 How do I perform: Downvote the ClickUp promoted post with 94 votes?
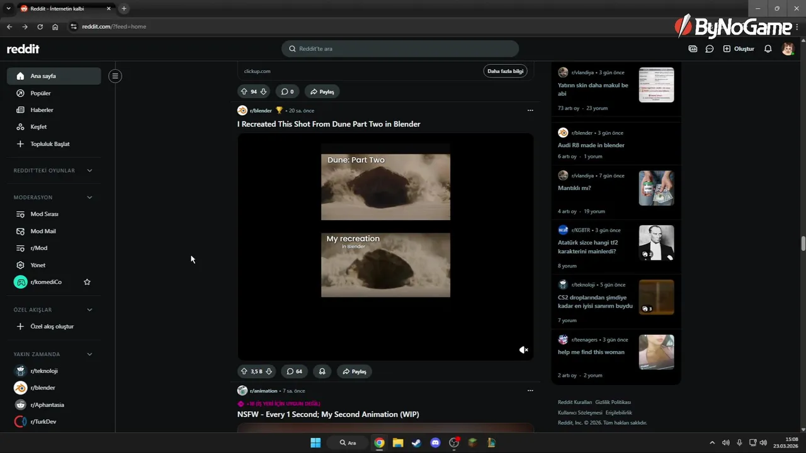point(263,91)
